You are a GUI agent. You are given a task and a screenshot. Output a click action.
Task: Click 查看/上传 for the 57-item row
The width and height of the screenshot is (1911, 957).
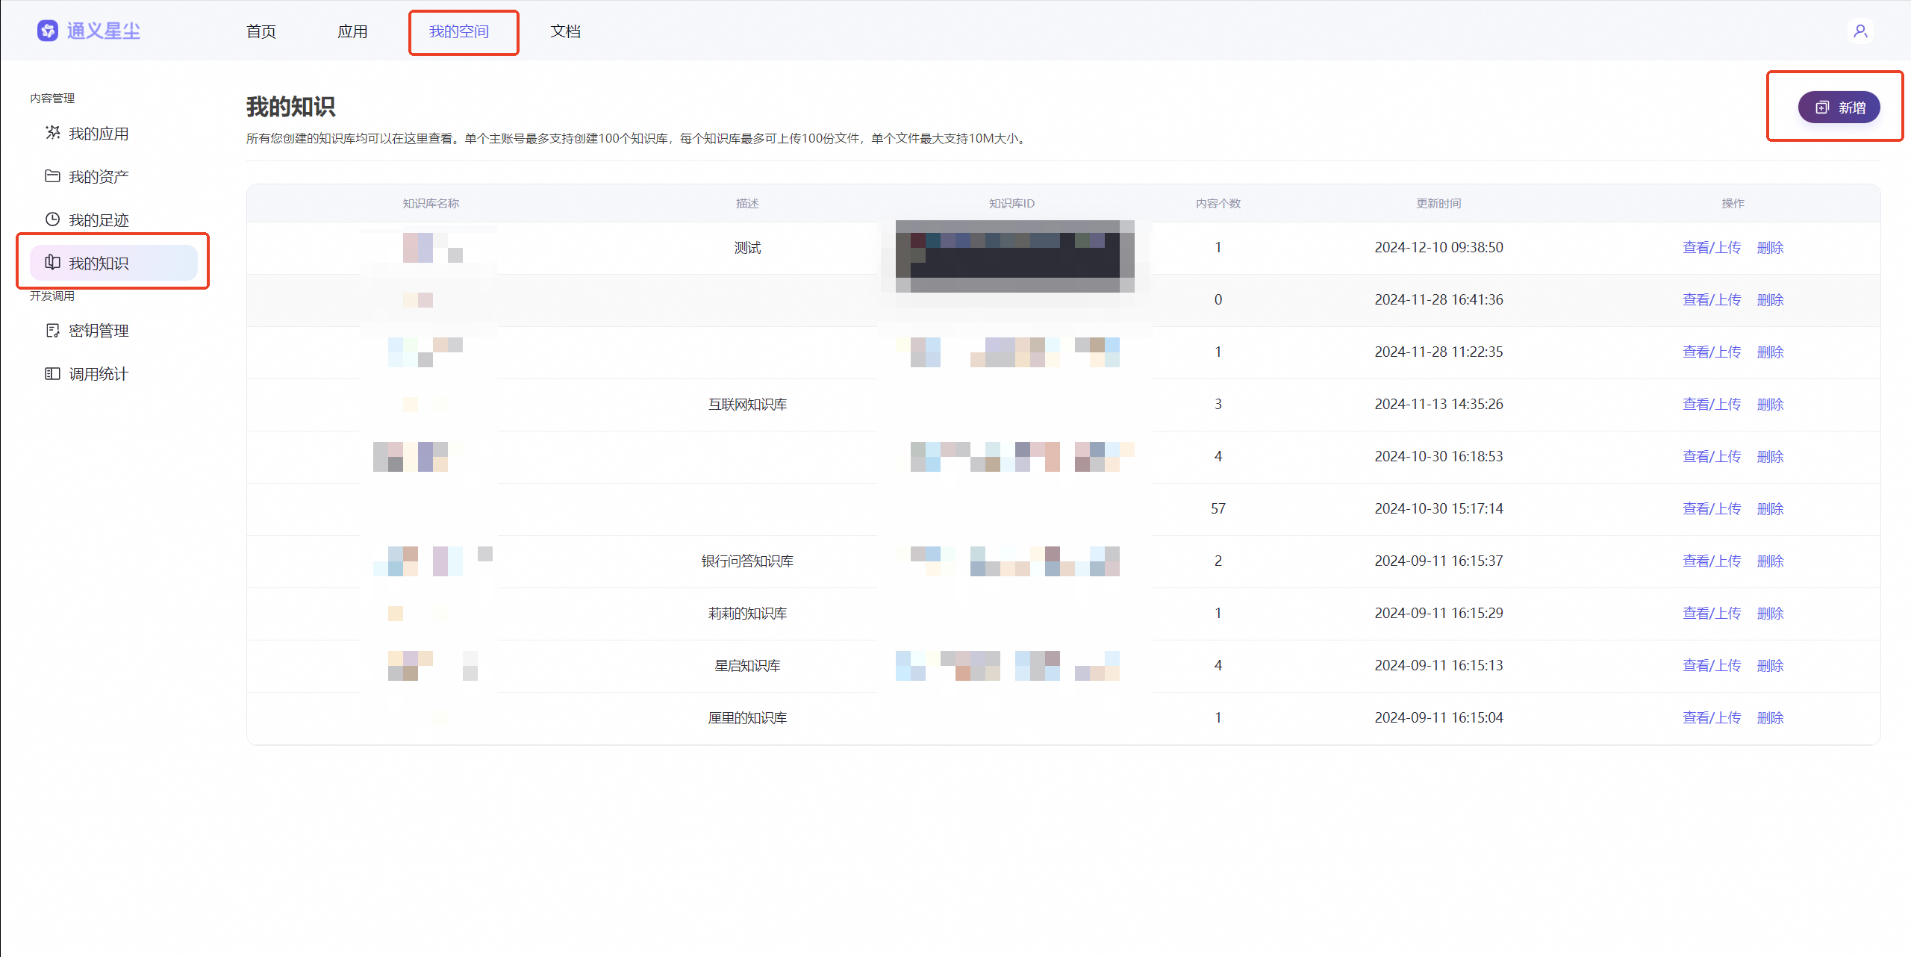[1712, 508]
